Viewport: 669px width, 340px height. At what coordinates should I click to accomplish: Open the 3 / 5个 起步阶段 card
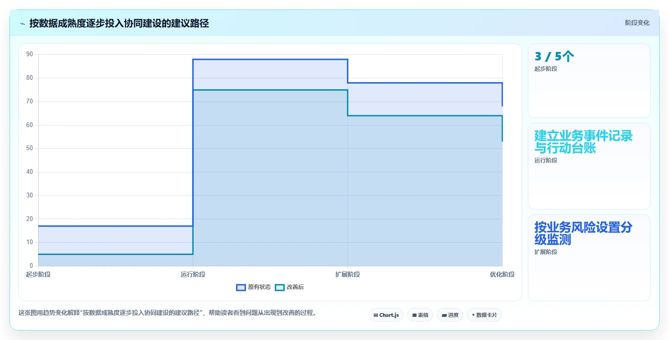pos(589,81)
